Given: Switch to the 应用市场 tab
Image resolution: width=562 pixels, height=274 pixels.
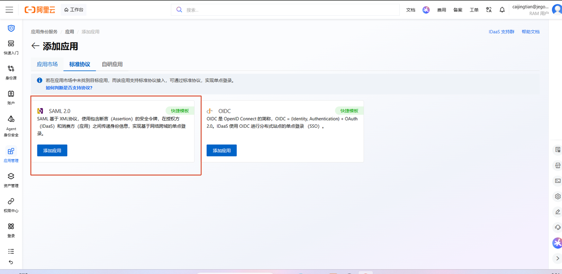Looking at the screenshot, I should 47,64.
